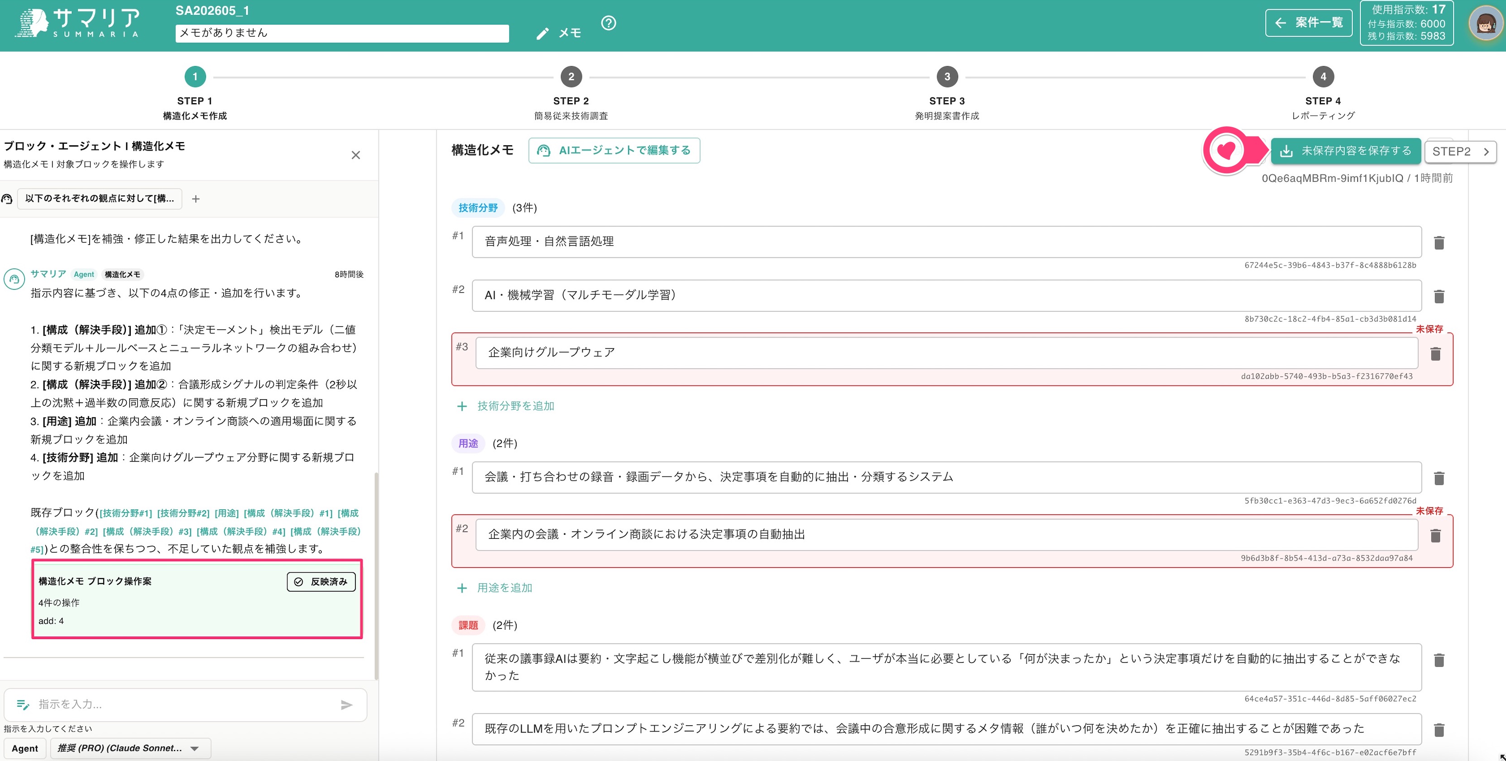The height and width of the screenshot is (761, 1506).
Task: Go to STEP 1 構造化メモ作成
Action: click(195, 94)
